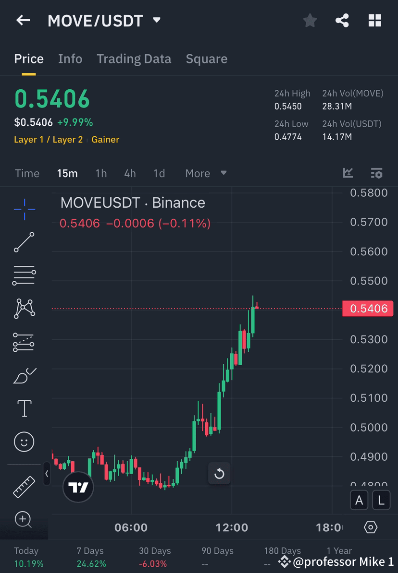The image size is (398, 573).
Task: Select the crosshair cursor tool
Action: (24, 209)
